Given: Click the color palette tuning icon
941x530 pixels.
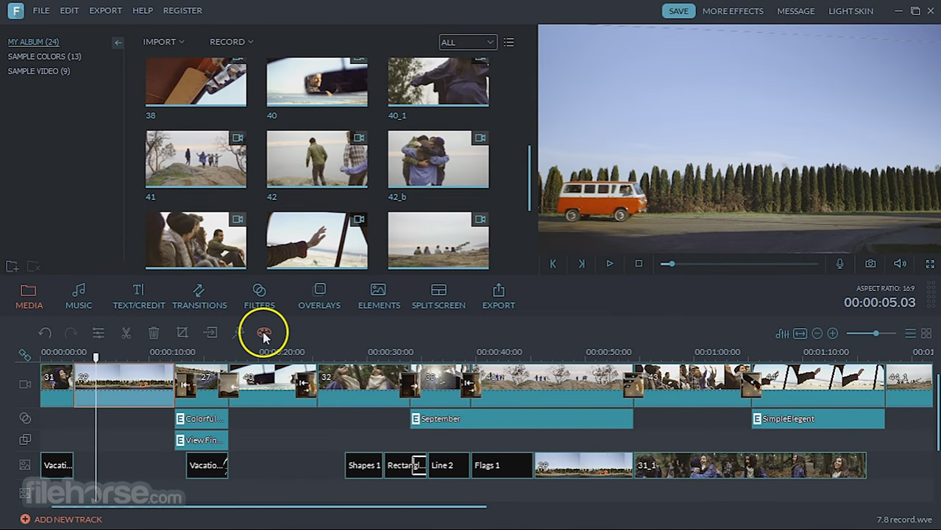Looking at the screenshot, I should click(x=264, y=332).
